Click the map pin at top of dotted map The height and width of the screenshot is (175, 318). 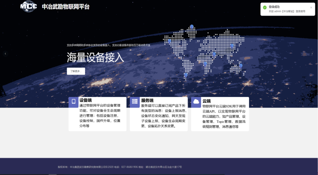192,27
